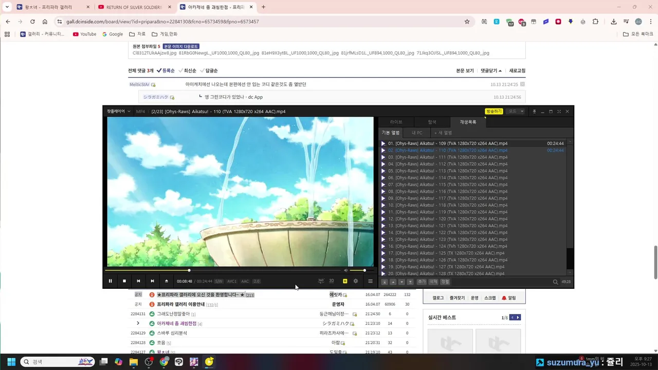Pin player window always on top
658x370 pixels.
(x=534, y=112)
